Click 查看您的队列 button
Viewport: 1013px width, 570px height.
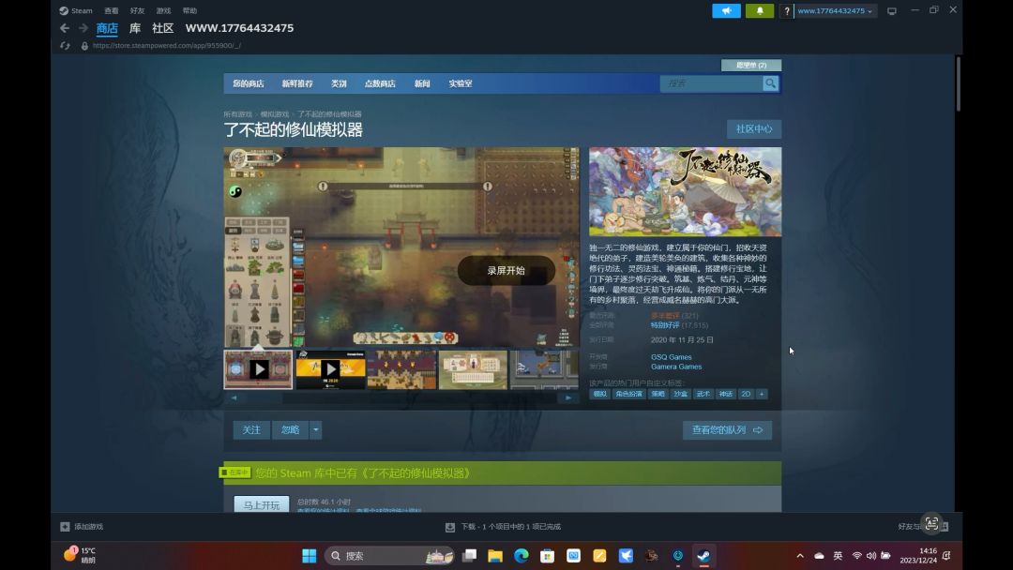tap(727, 430)
